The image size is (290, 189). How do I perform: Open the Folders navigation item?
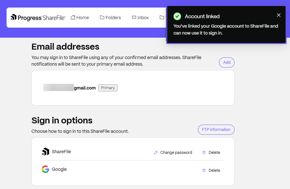click(110, 18)
